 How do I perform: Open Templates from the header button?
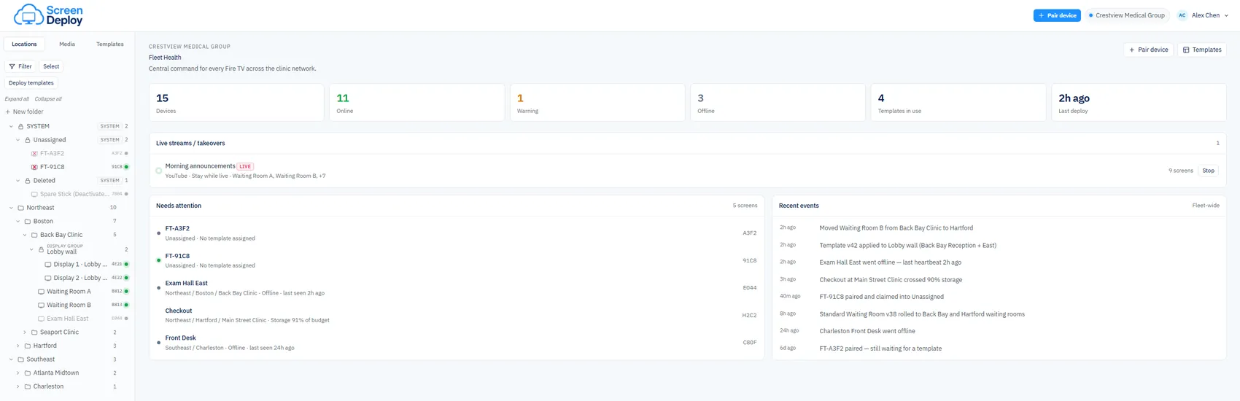(x=1202, y=50)
